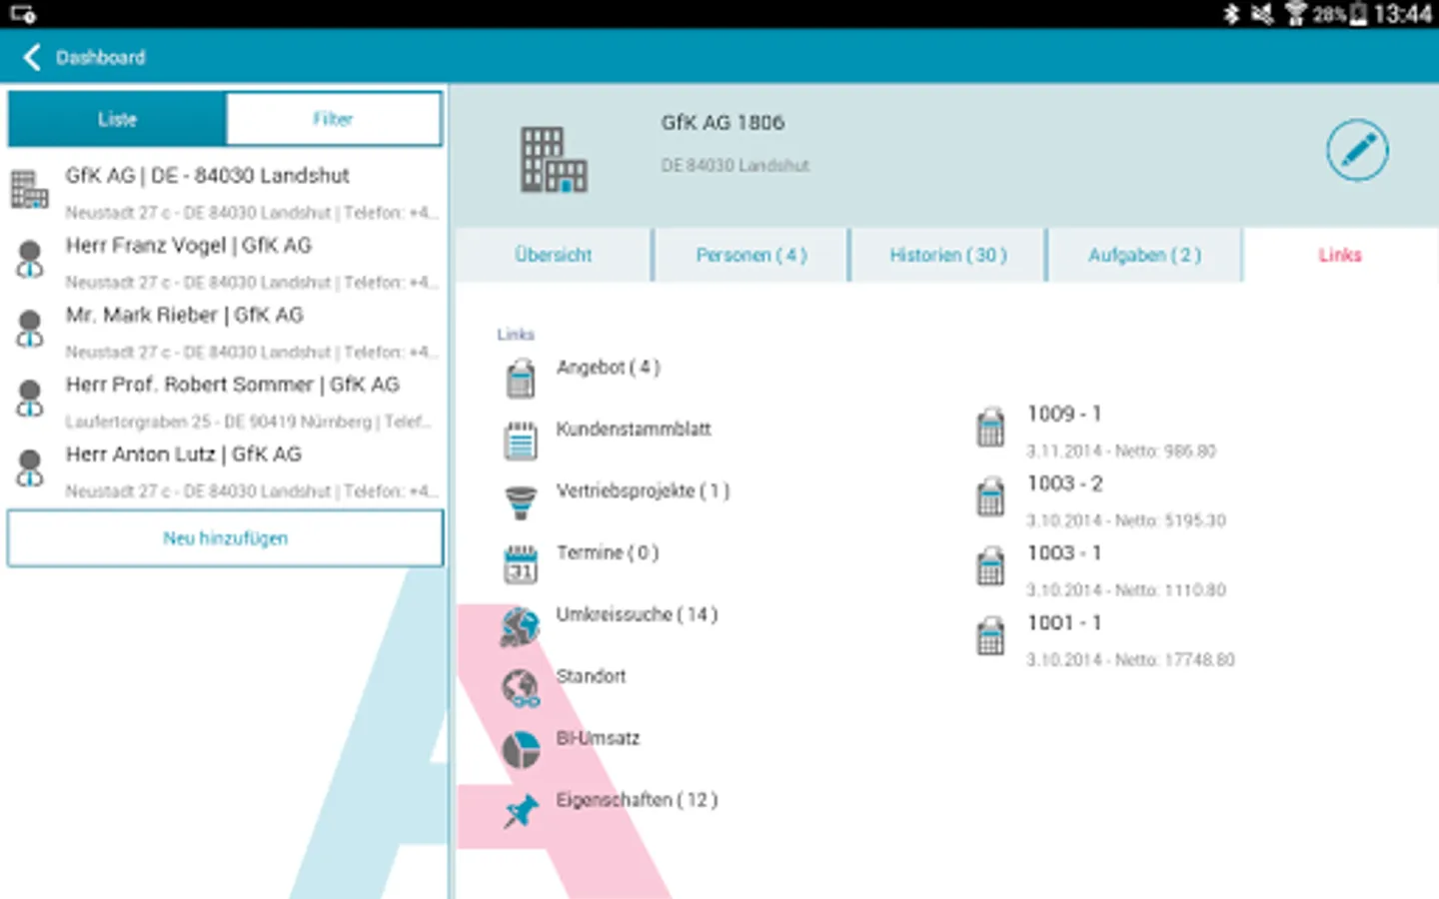Switch to the Liste tab
1439x899 pixels.
click(117, 119)
